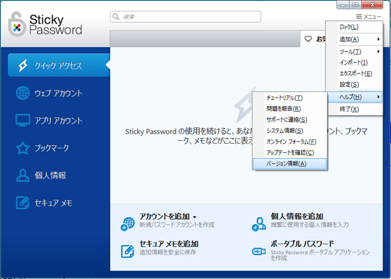
Task: Select セキュア メモ in the sidebar
Action: click(x=59, y=203)
